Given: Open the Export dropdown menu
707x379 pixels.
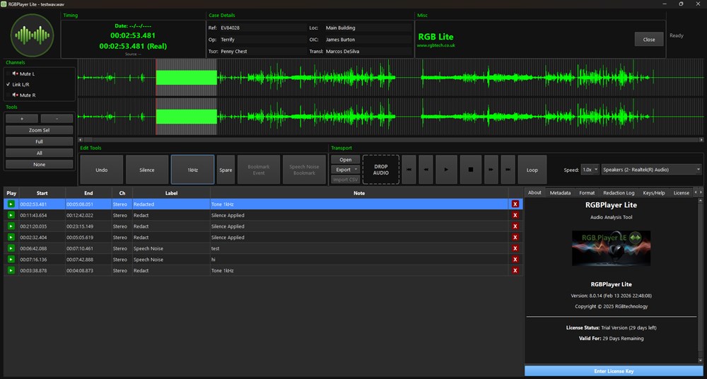Looking at the screenshot, I should click(x=346, y=170).
